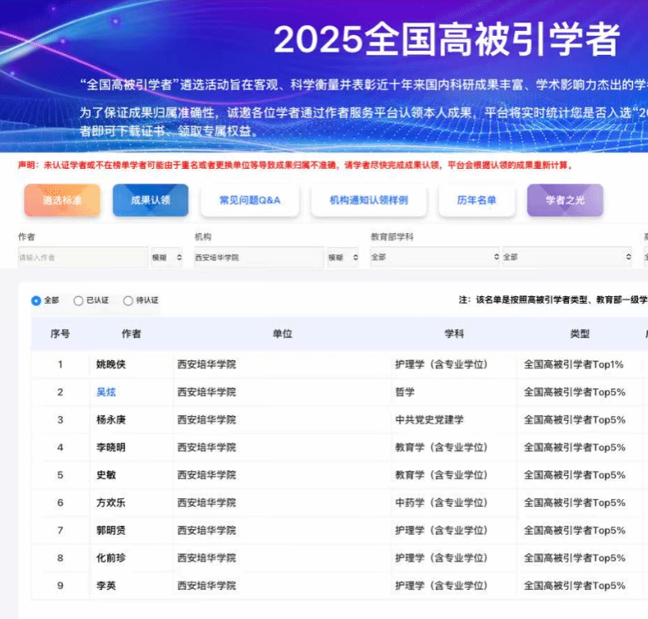
Task: Click the 机构 field containing 西安培华学院
Action: 257,258
